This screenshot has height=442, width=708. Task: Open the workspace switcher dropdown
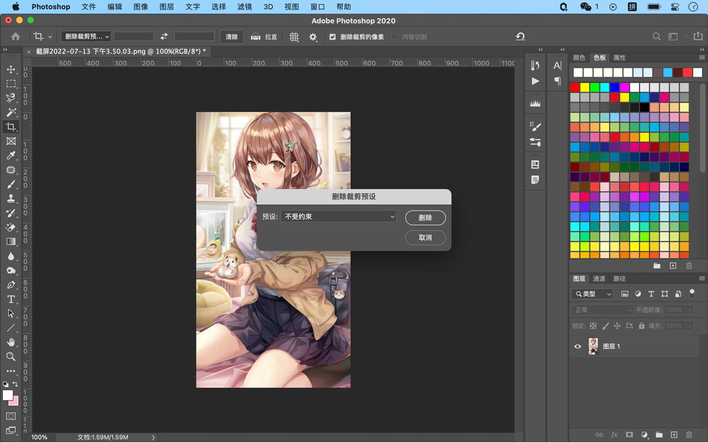[x=676, y=37]
